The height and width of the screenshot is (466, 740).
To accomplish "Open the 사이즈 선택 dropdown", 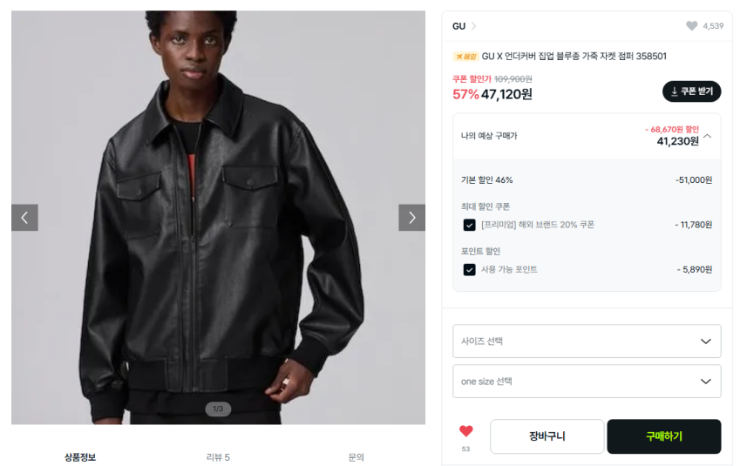I will pyautogui.click(x=587, y=341).
